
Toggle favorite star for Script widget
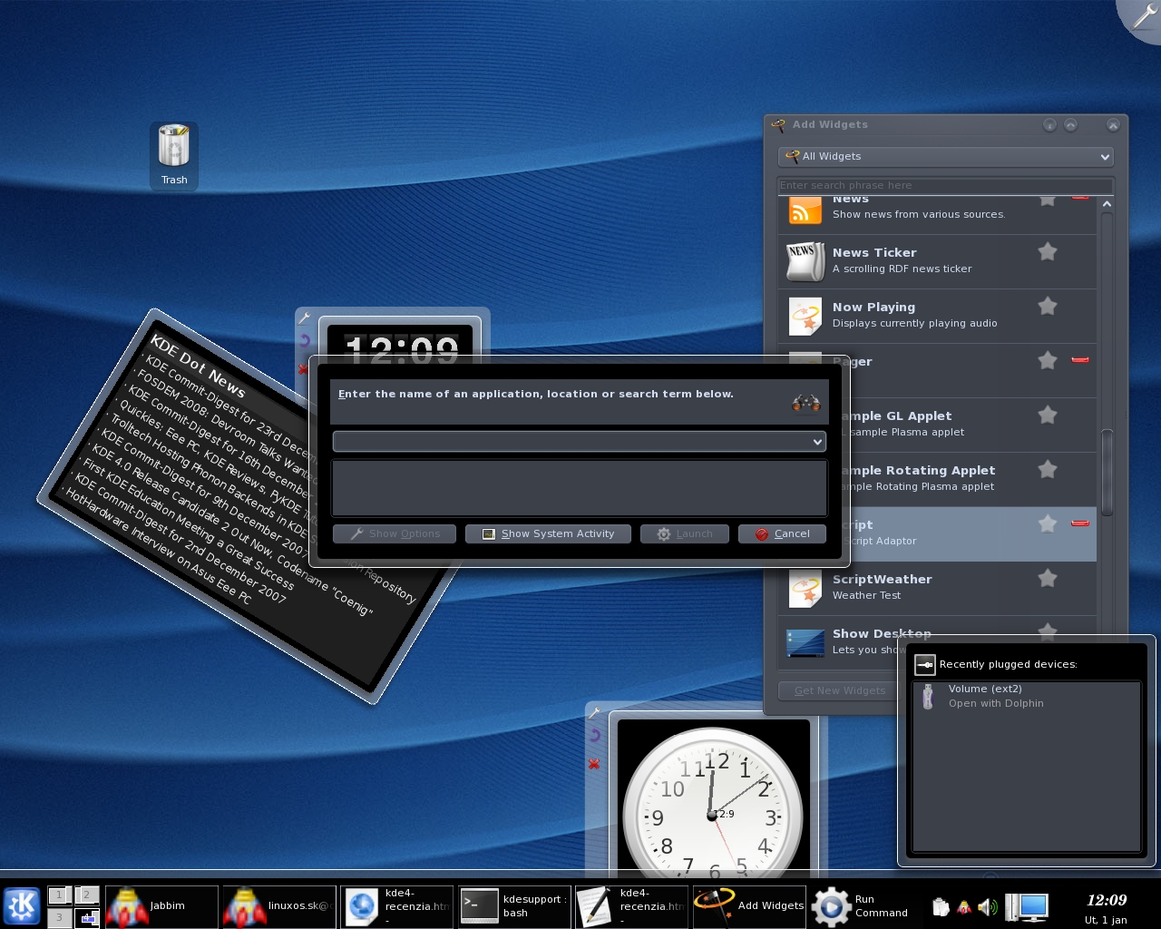[x=1048, y=523]
